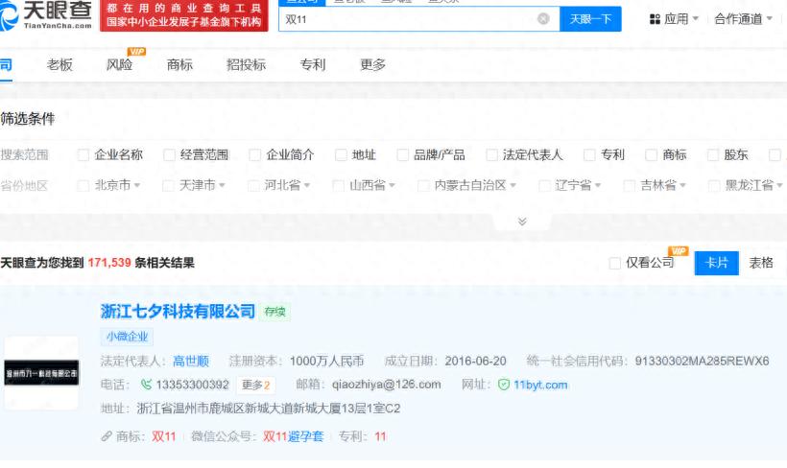Screen dimensions: 787x468
Task: Switch to the 商标 tab
Action: 179,64
